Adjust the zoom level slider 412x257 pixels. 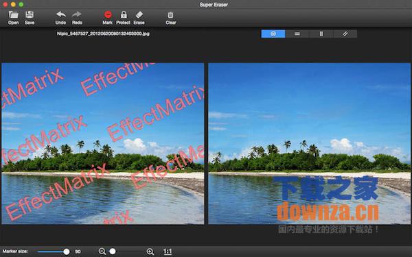click(126, 252)
